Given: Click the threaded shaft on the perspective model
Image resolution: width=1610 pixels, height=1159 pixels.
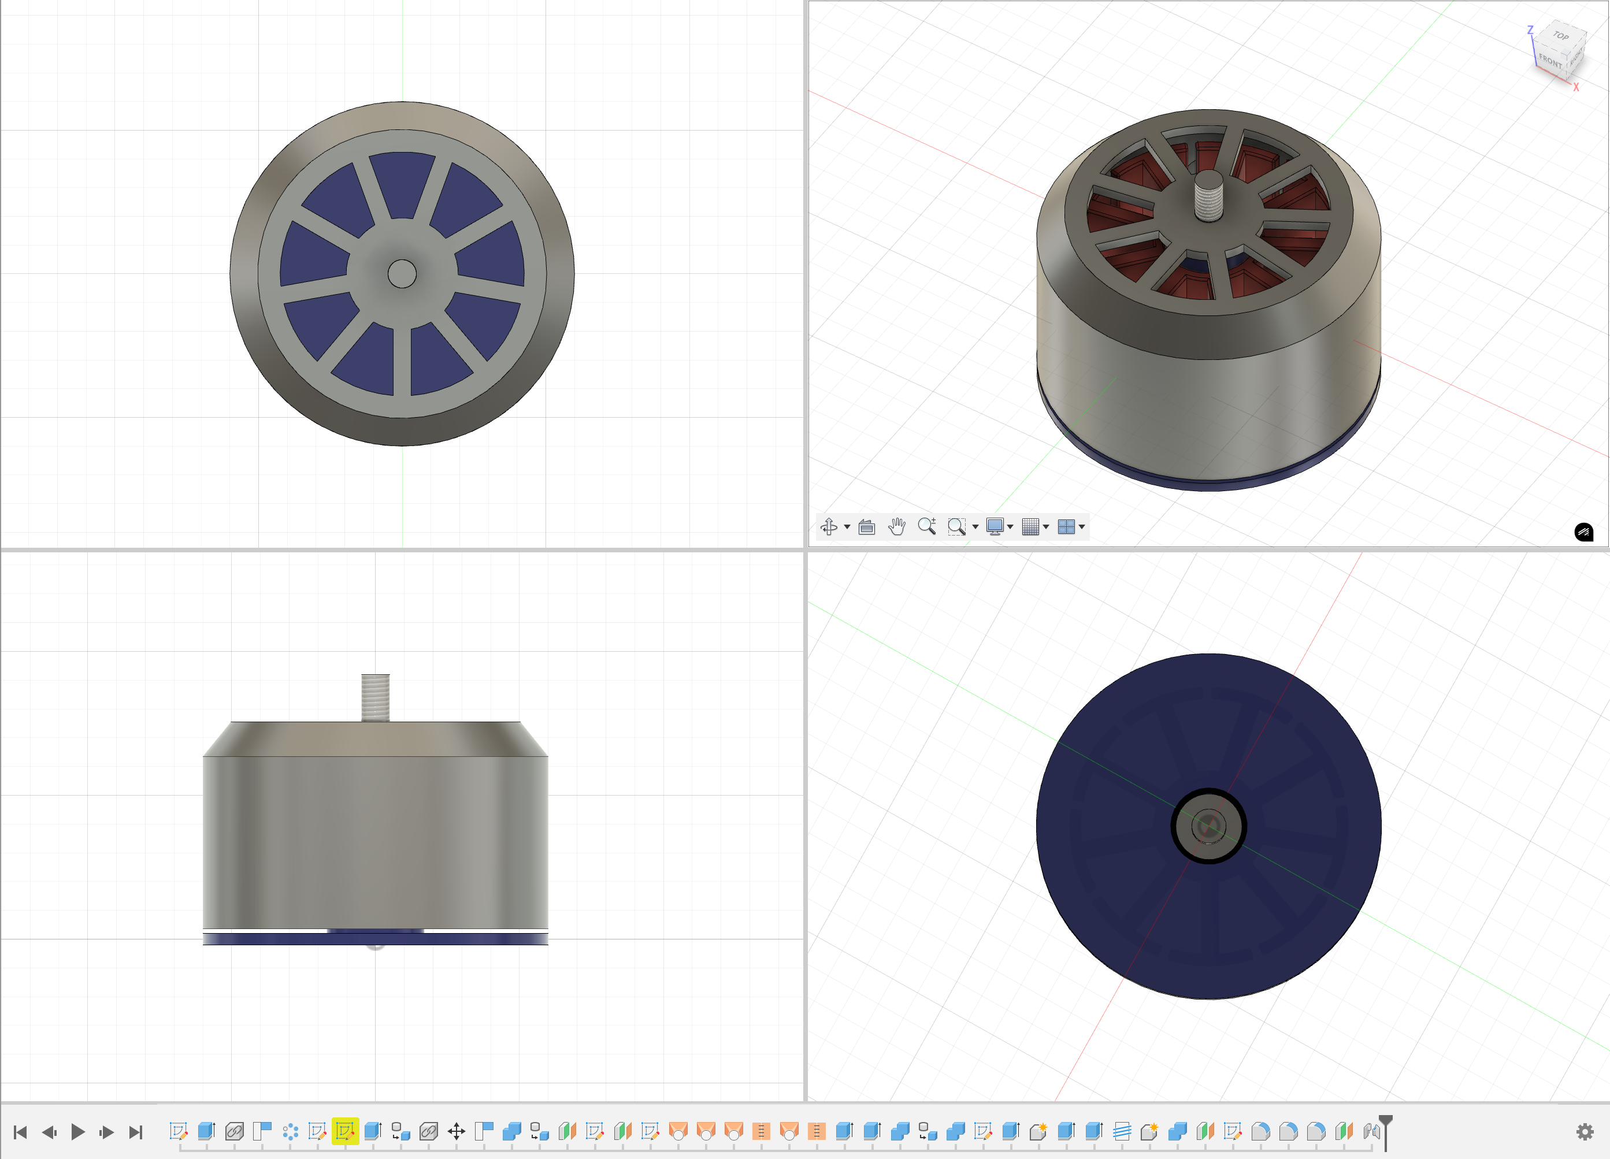Looking at the screenshot, I should point(1209,195).
